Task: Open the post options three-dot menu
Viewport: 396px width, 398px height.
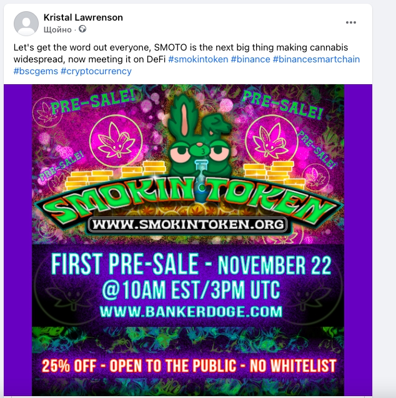Action: point(350,23)
